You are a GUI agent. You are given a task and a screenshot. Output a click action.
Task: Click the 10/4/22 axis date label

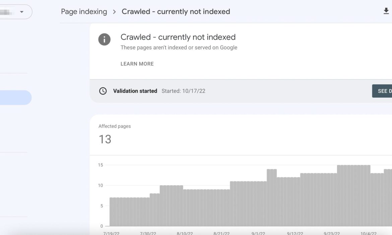[x=369, y=233]
